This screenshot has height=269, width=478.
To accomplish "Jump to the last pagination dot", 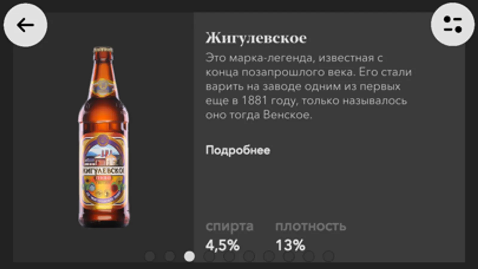I will point(329,256).
